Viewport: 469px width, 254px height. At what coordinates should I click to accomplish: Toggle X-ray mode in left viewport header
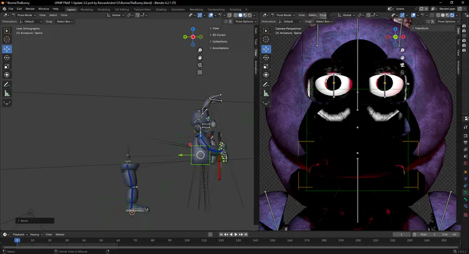coord(229,15)
